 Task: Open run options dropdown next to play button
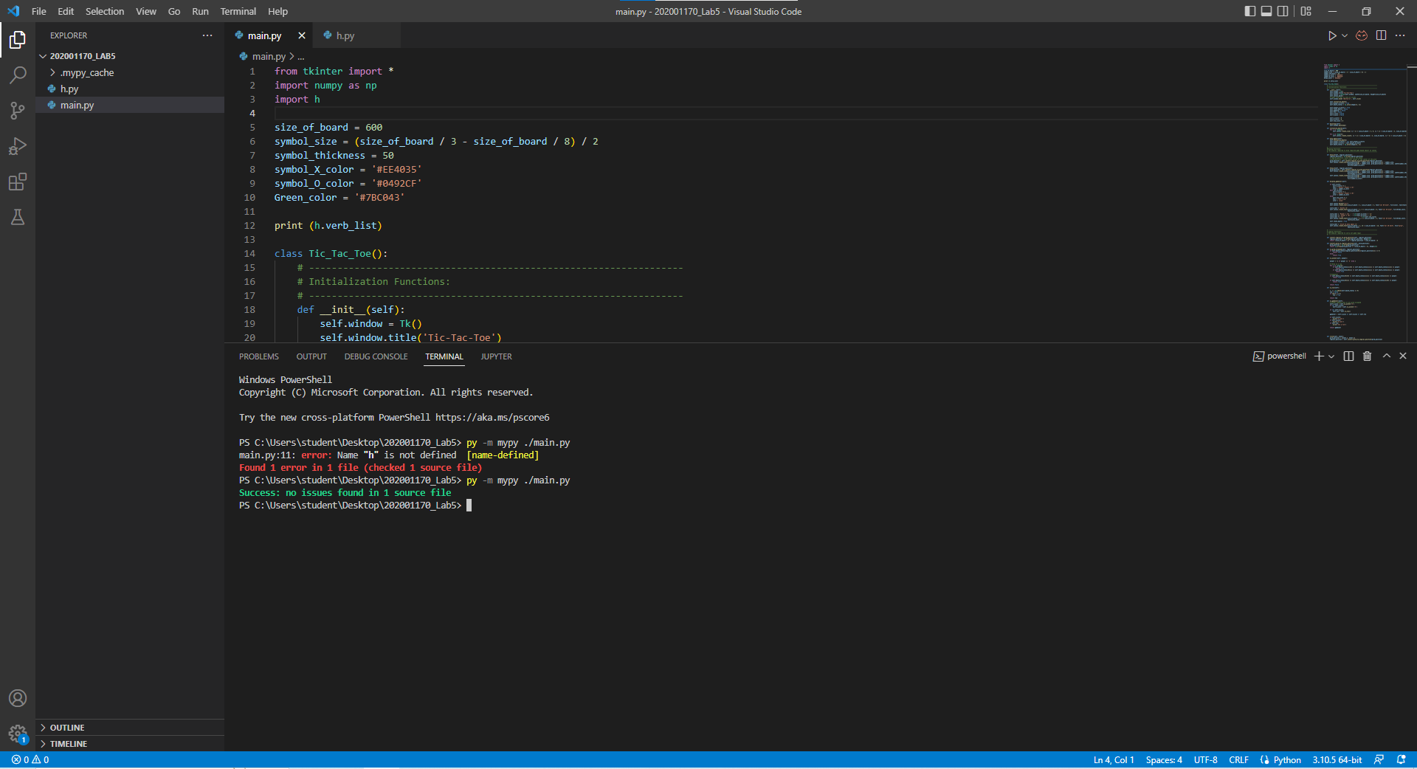1345,35
